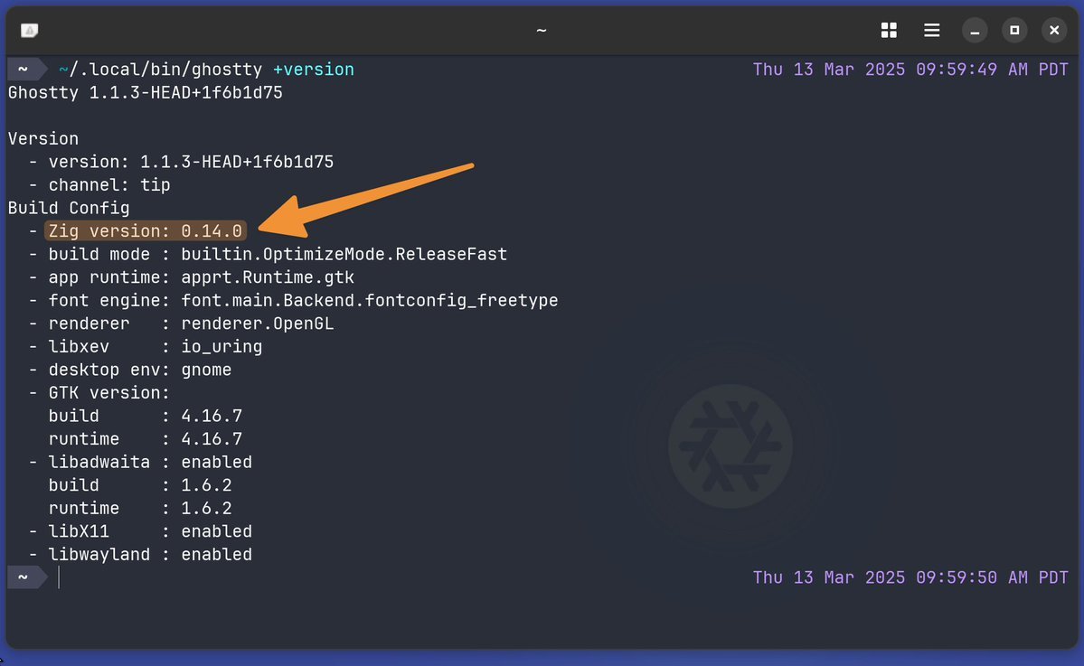Screen dimensions: 1084x666
Task: Click the channel: tip line
Action: pyautogui.click(x=99, y=185)
